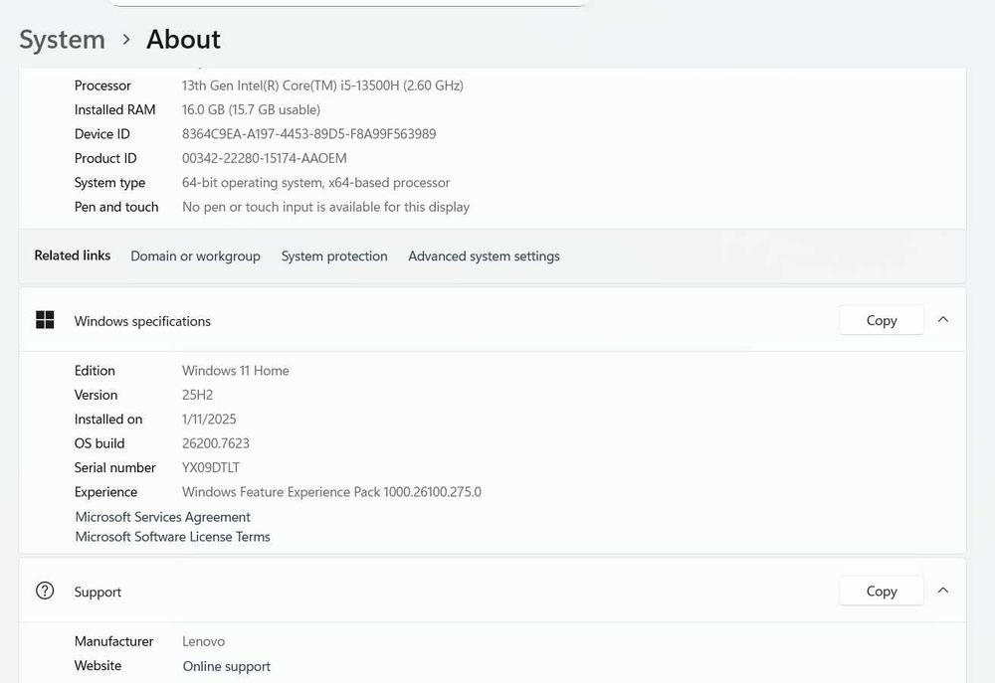Viewport: 995px width, 683px height.
Task: Click the Serial number label
Action: 114,467
